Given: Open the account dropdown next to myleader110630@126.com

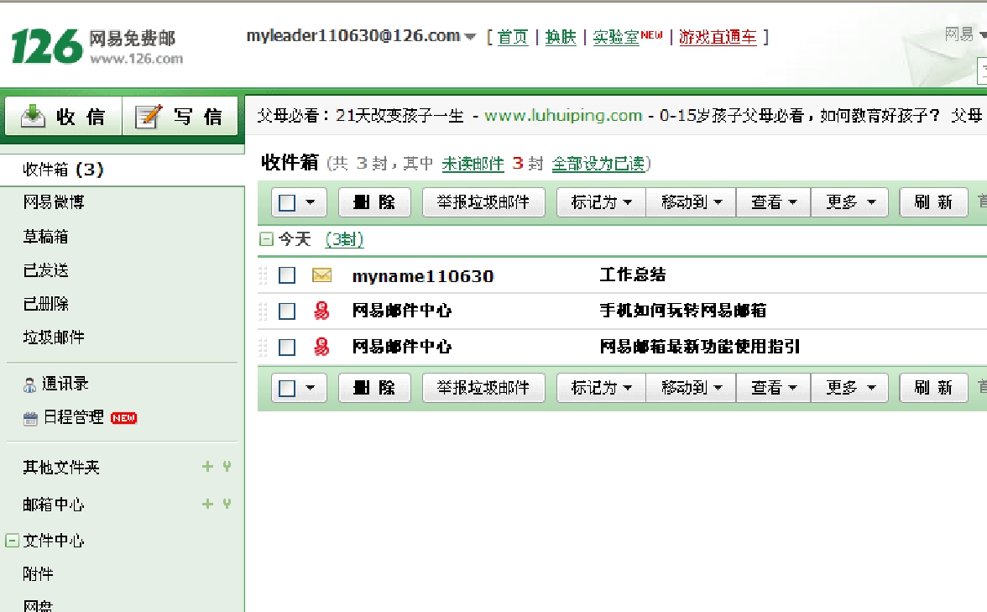Looking at the screenshot, I should (x=470, y=37).
